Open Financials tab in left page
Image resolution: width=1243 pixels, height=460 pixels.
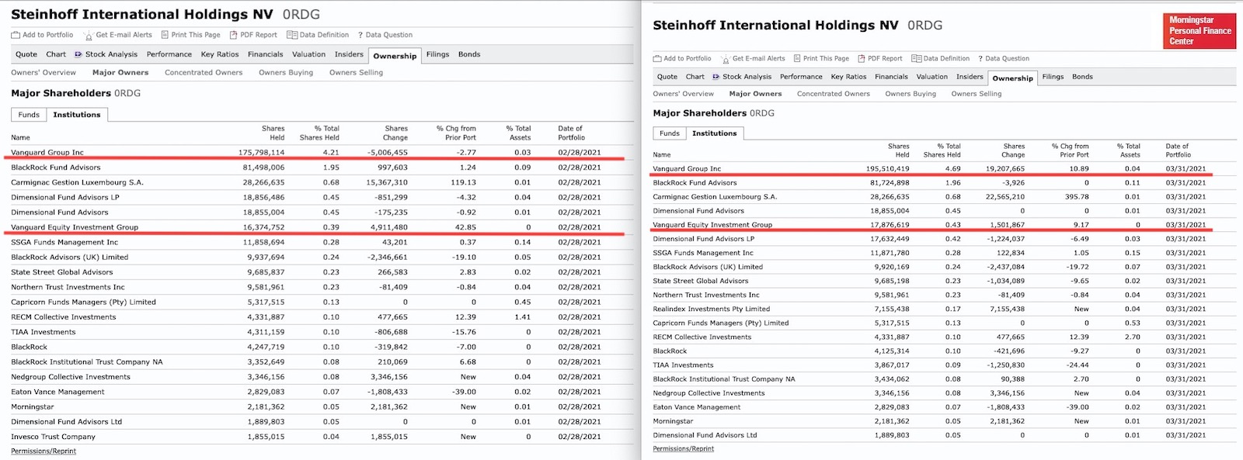265,54
